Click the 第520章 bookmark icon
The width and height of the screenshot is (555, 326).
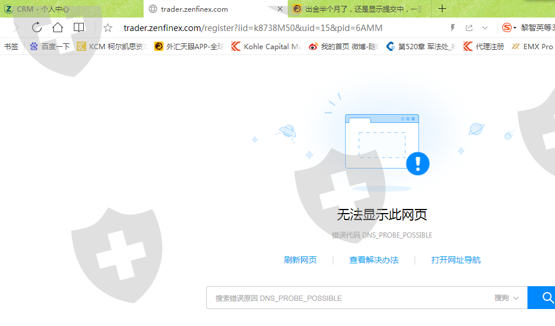pos(390,46)
